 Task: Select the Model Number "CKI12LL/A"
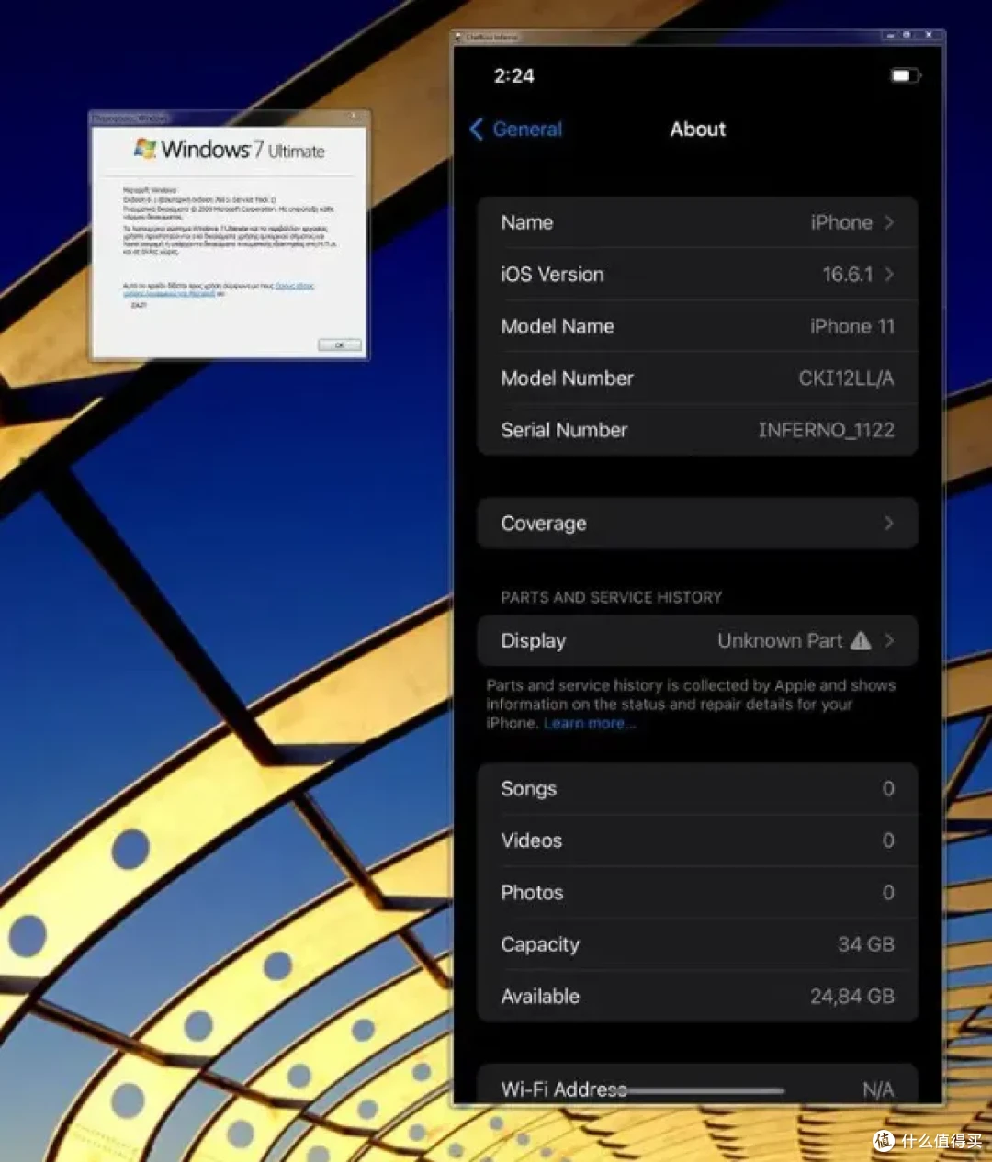pyautogui.click(x=846, y=378)
